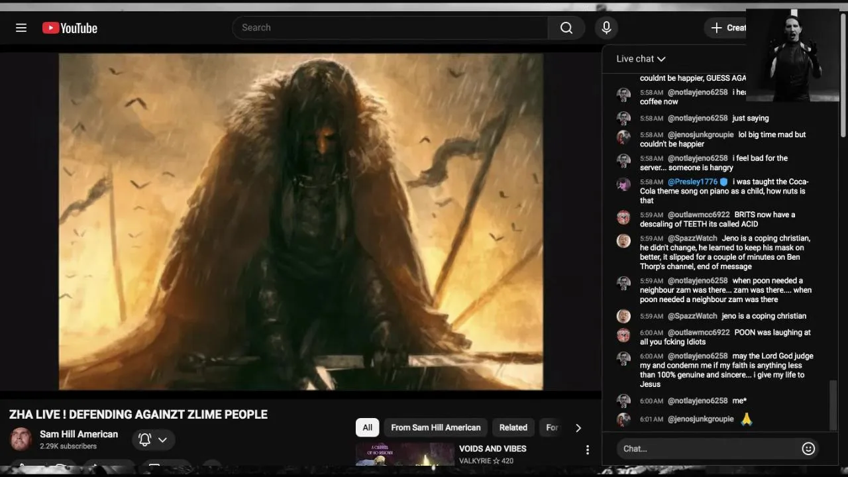The image size is (848, 477).
Task: Select the 'just saying' chat message
Action: click(x=751, y=118)
